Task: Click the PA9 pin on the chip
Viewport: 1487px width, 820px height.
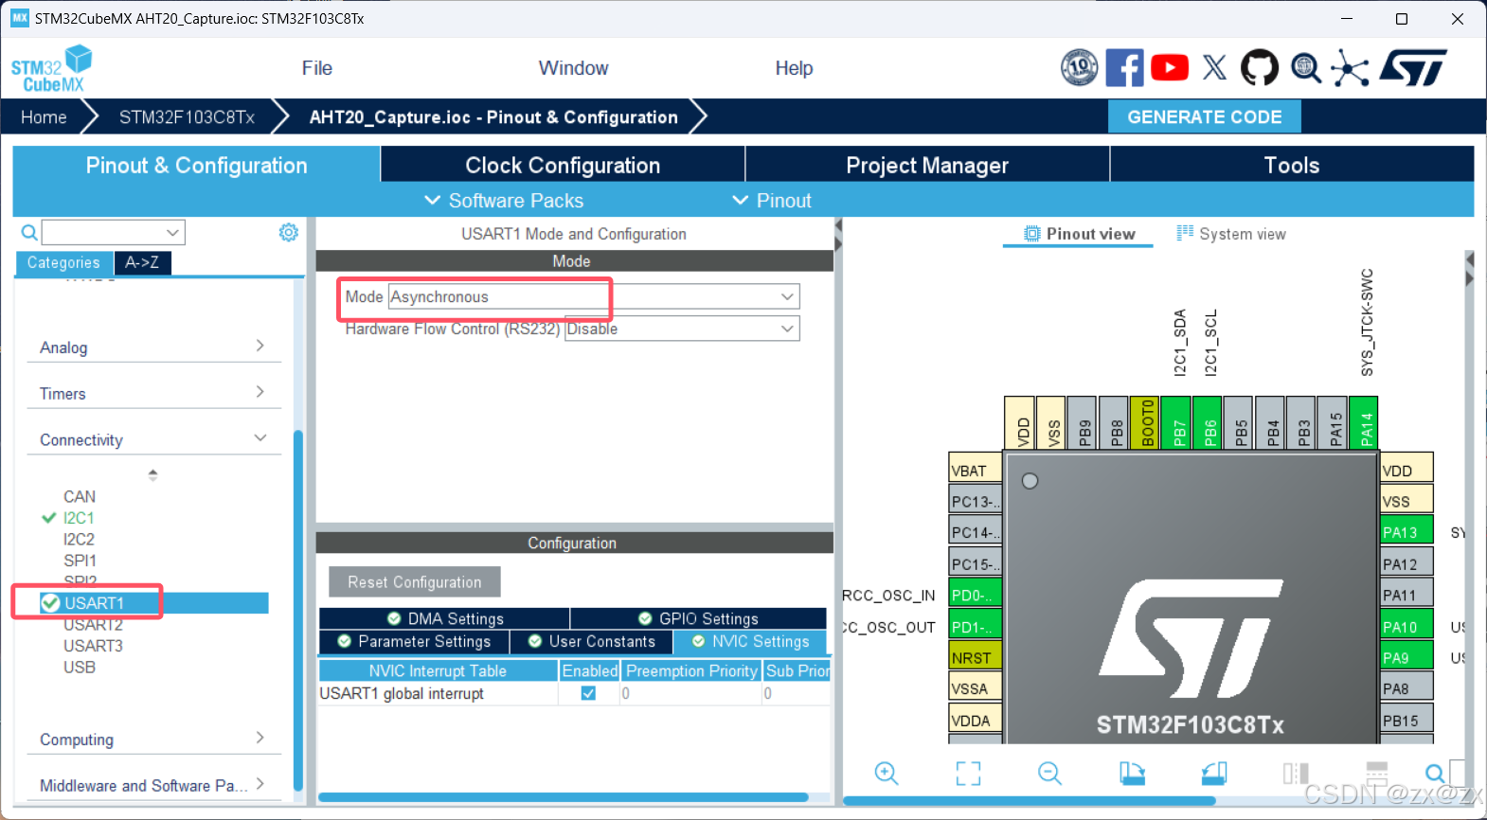Action: [x=1406, y=657]
